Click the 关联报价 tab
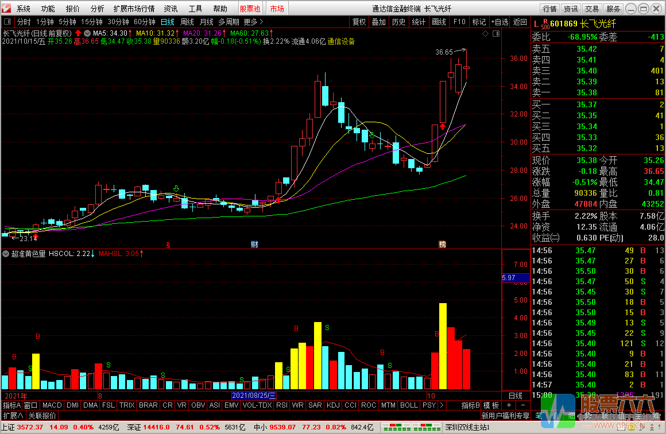Image resolution: width=666 pixels, height=434 pixels. pyautogui.click(x=42, y=416)
